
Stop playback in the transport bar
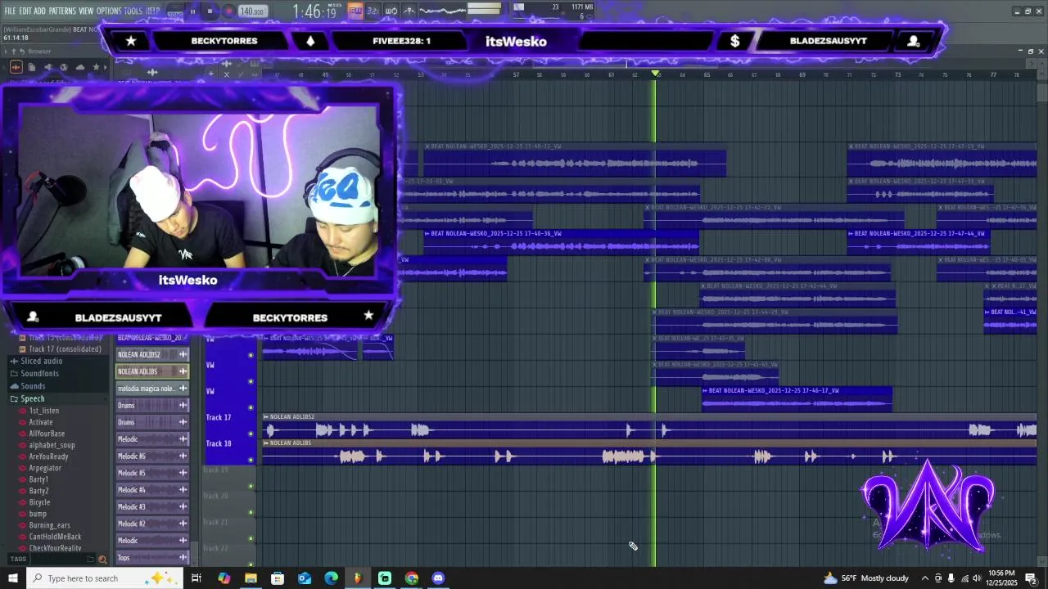(x=210, y=11)
